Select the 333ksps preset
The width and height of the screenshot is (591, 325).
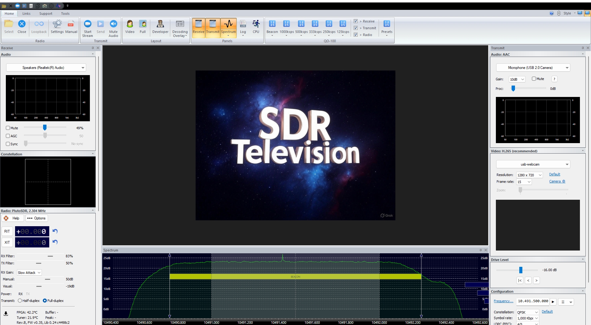[x=315, y=28]
